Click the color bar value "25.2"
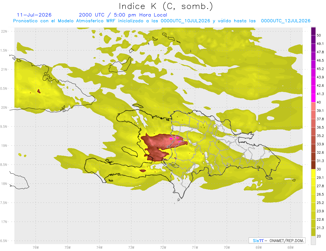The width and height of the screenshot is (326, 251). click(320, 203)
